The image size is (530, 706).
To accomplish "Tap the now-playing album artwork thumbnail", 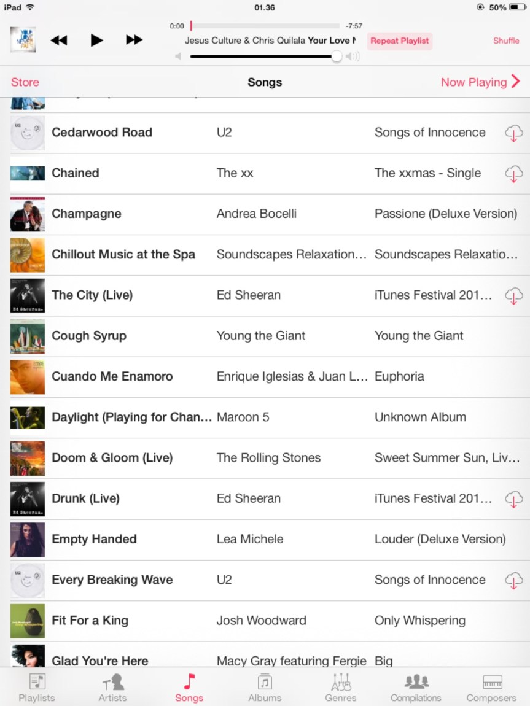I will [x=23, y=40].
